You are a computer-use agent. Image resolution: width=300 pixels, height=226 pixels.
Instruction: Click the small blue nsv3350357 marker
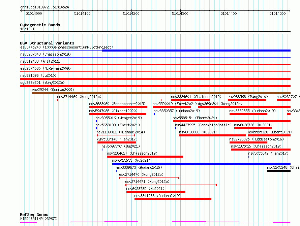[154, 114]
